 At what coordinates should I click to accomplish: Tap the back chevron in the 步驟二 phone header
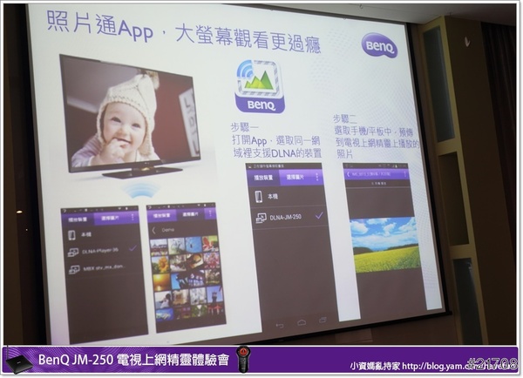point(349,174)
